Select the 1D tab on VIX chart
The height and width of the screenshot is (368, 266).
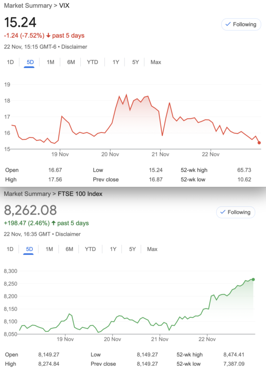[x=10, y=62]
